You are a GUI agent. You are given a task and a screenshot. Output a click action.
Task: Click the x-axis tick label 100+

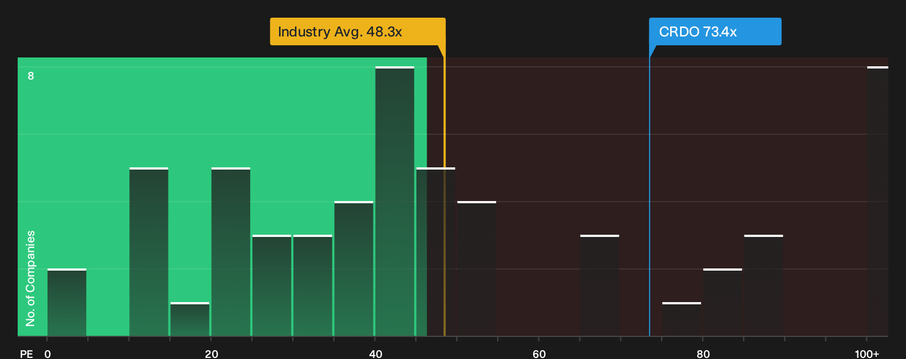(x=867, y=353)
